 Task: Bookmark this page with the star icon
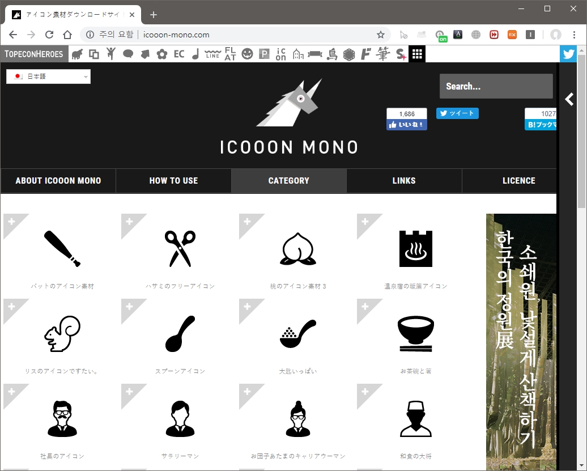381,35
